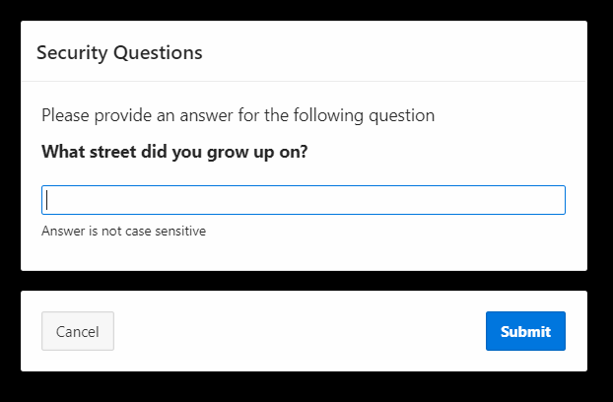Click the word "question" ending the instruction line
613x402 pixels.
(x=401, y=115)
